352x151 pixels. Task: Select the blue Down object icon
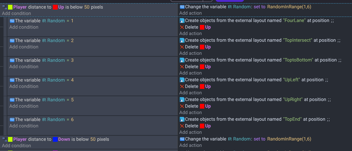point(55,139)
